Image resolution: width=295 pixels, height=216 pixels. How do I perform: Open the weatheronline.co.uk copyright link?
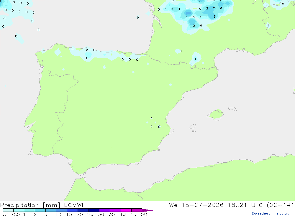click(x=270, y=213)
